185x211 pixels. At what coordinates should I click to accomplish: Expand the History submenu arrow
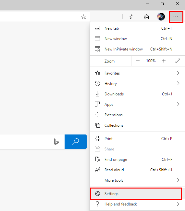pyautogui.click(x=178, y=83)
